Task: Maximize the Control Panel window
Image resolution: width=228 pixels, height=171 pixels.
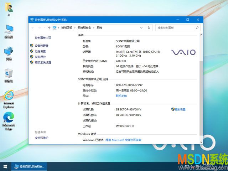Action: click(188, 20)
